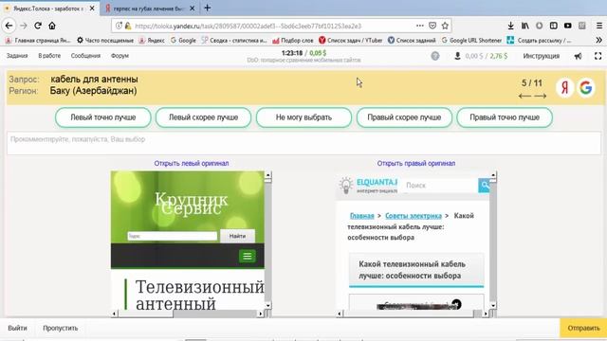Toggle fullscreen with the expand icon
The width and height of the screenshot is (607, 341).
click(598, 56)
